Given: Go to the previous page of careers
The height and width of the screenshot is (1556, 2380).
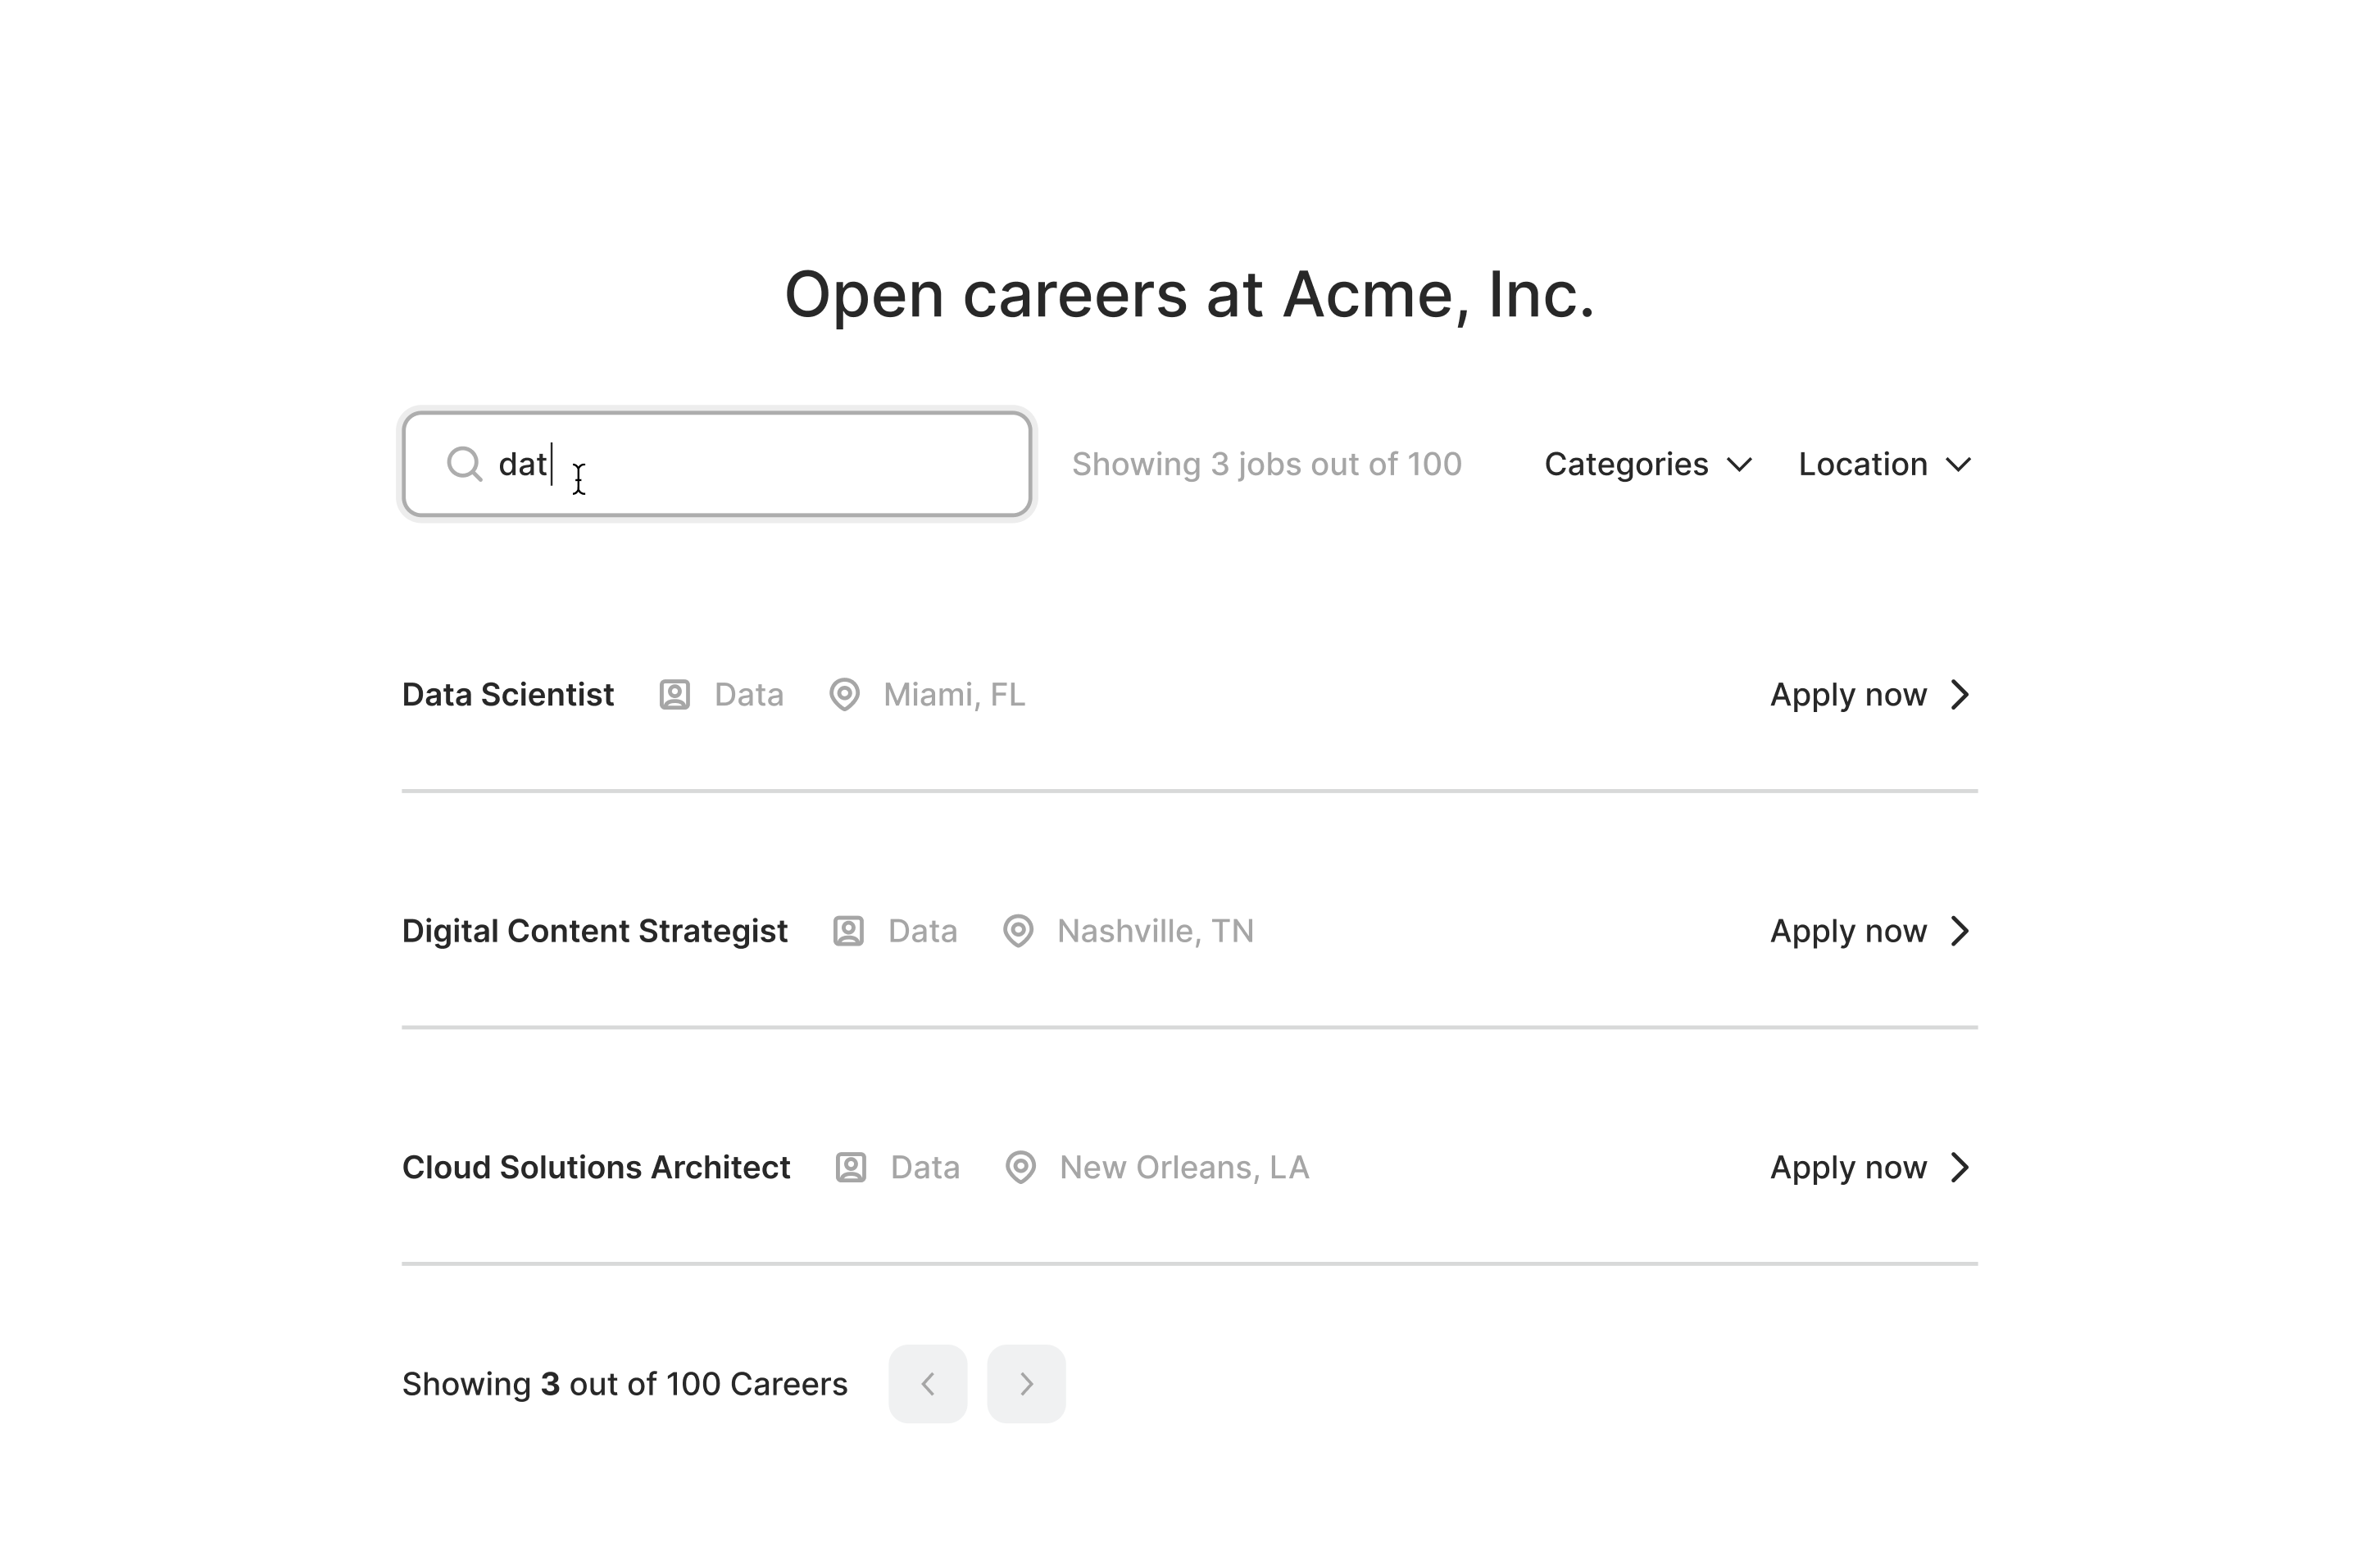Looking at the screenshot, I should [928, 1384].
